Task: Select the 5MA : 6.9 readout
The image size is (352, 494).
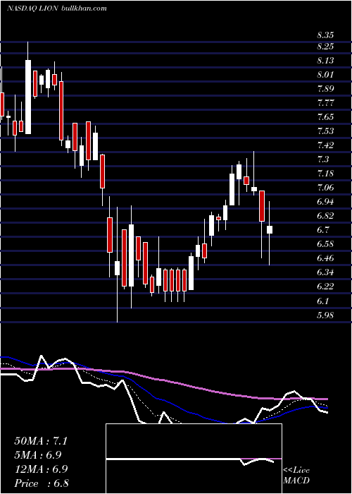Action: (x=38, y=455)
